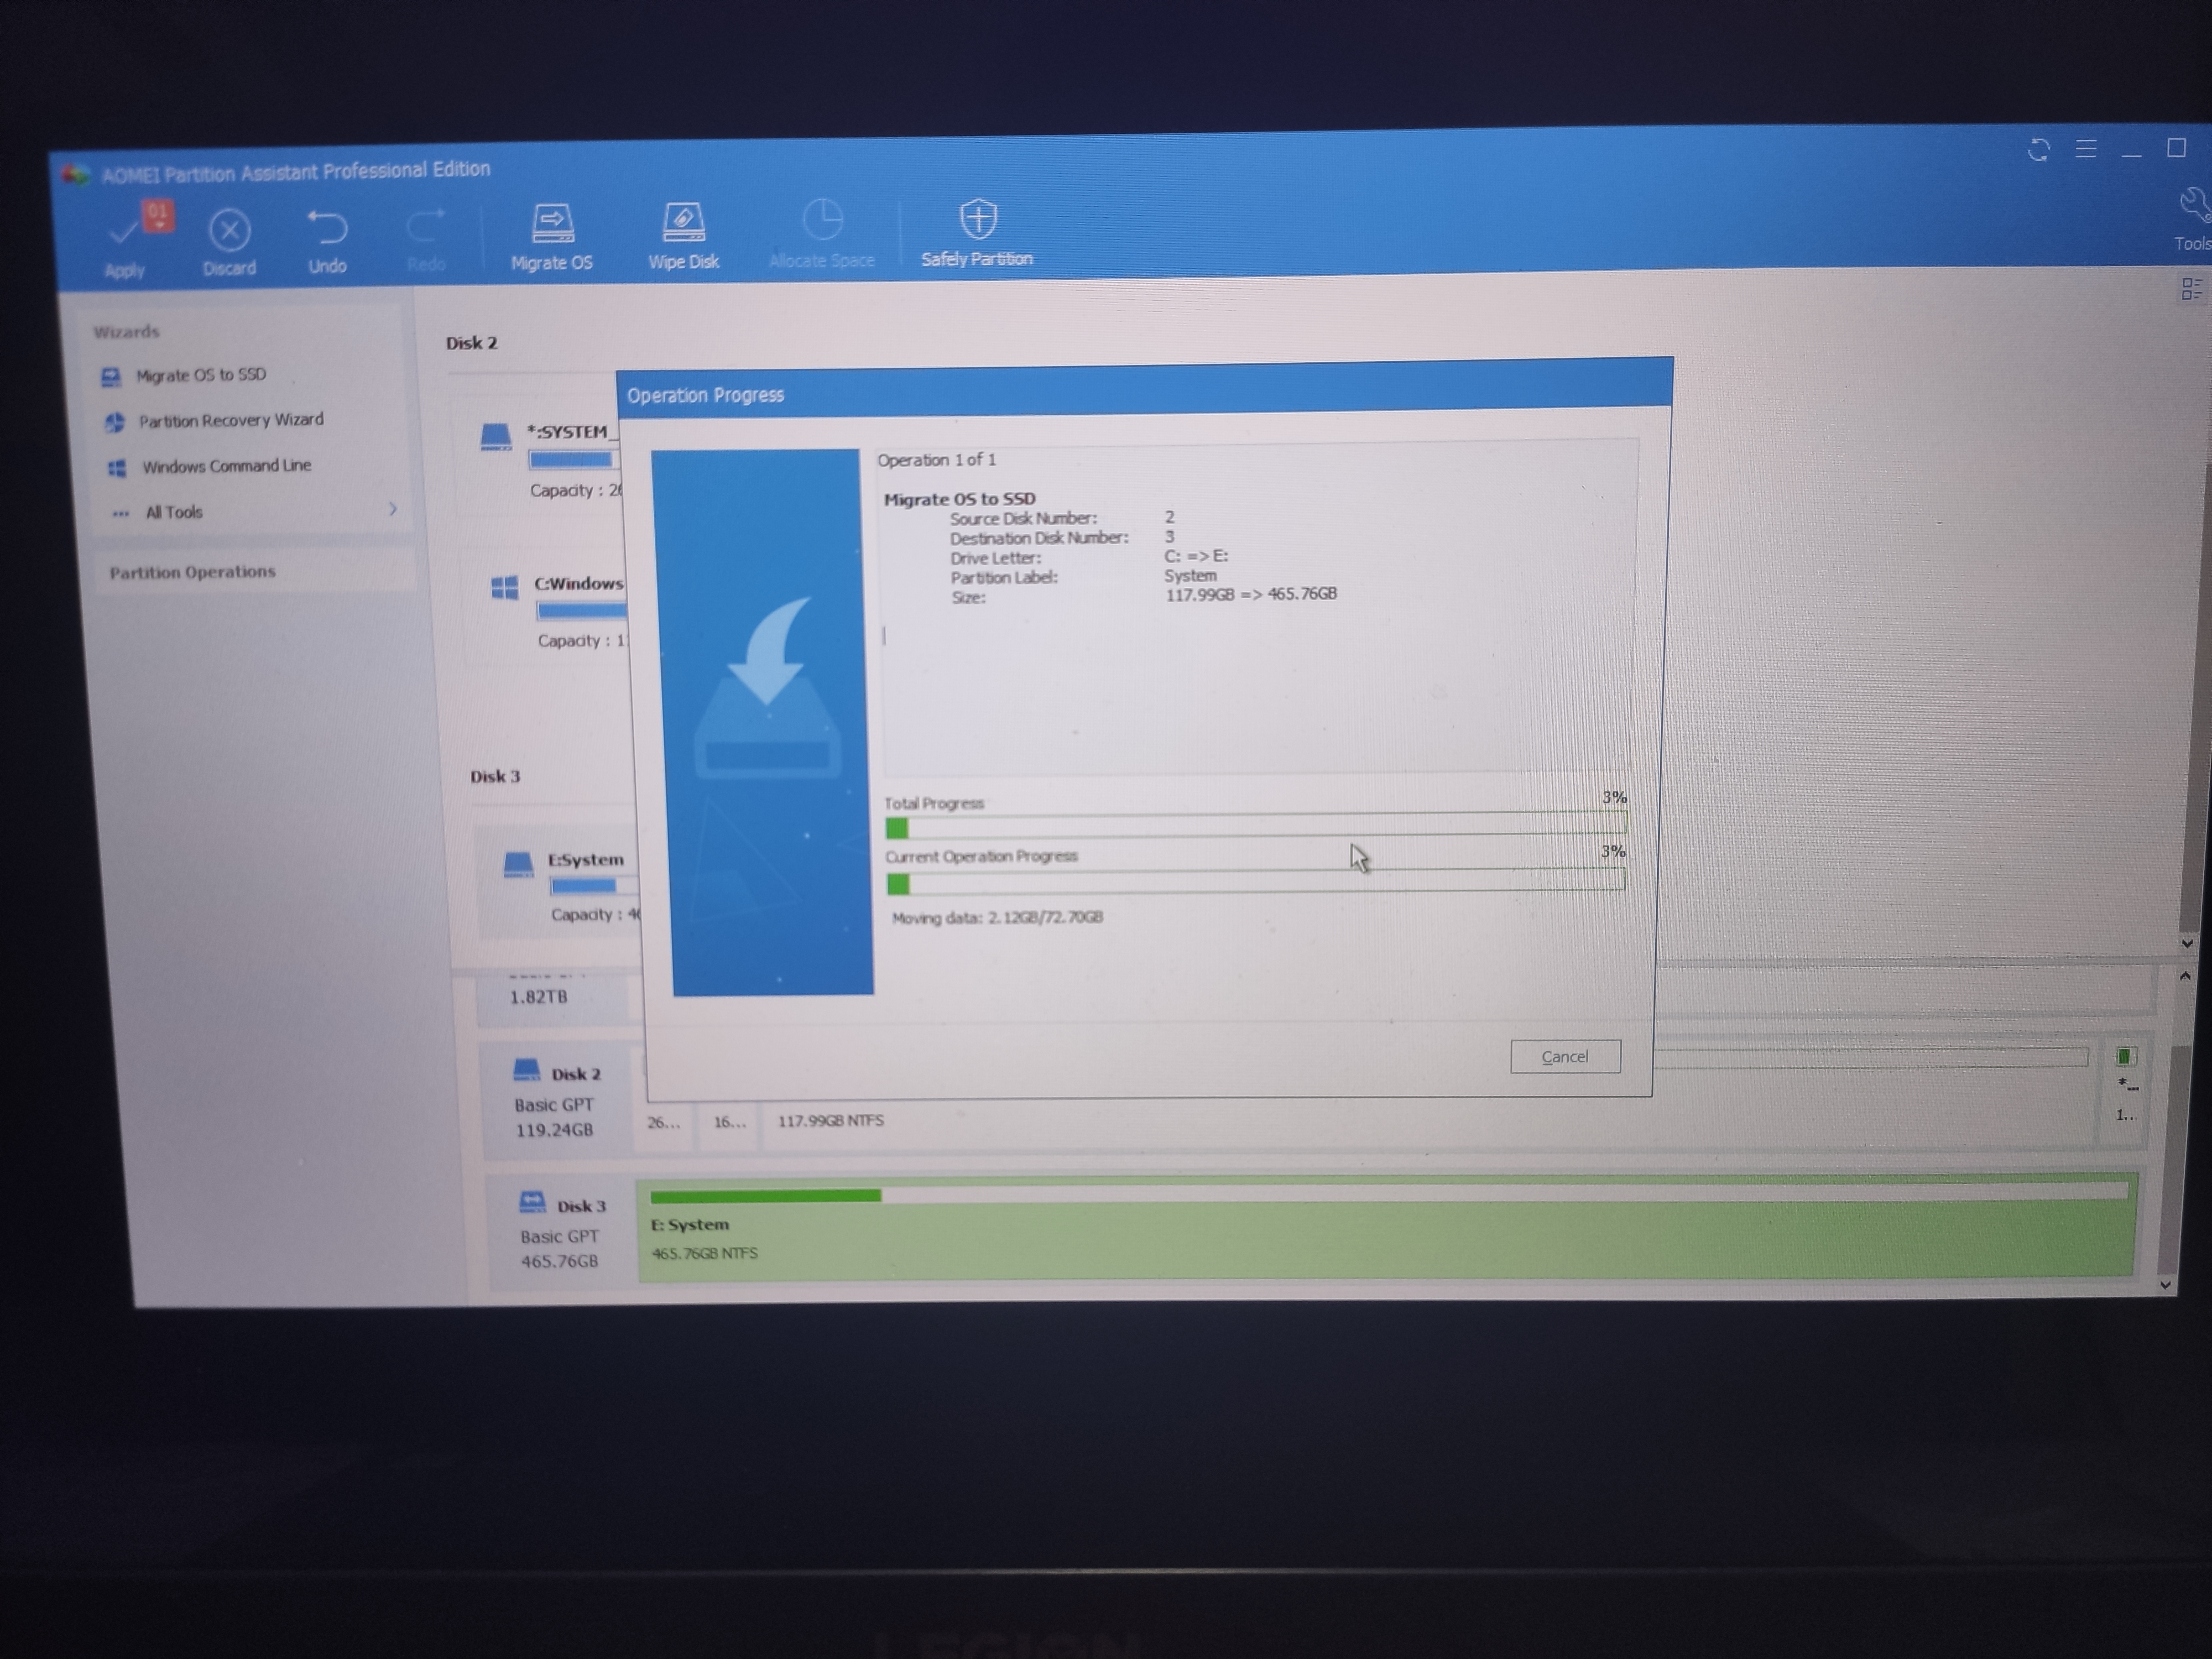Click the refresh icon in title bar

coord(2038,151)
